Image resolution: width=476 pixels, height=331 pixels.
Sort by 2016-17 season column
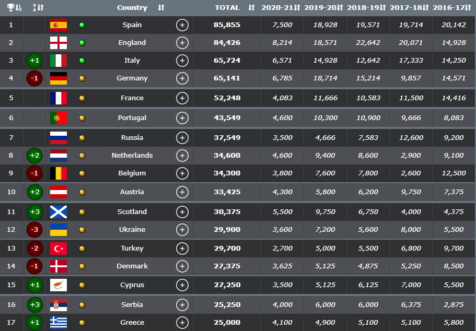pyautogui.click(x=453, y=8)
